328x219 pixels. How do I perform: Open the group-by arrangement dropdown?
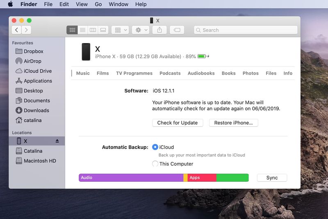(x=120, y=30)
